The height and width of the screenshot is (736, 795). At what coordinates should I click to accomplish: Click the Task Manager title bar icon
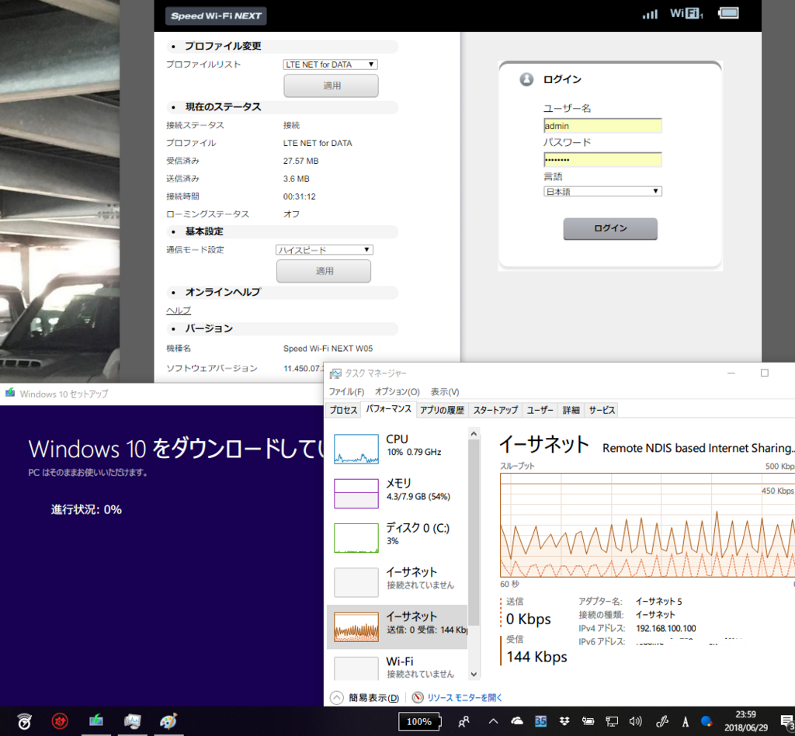tap(335, 373)
